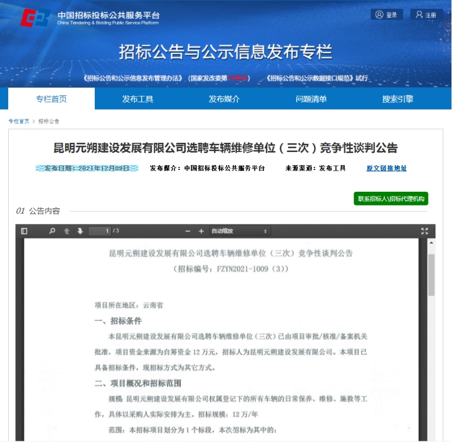The height and width of the screenshot is (443, 452).
Task: Zoom in the PDF with plus
Action: (x=201, y=231)
